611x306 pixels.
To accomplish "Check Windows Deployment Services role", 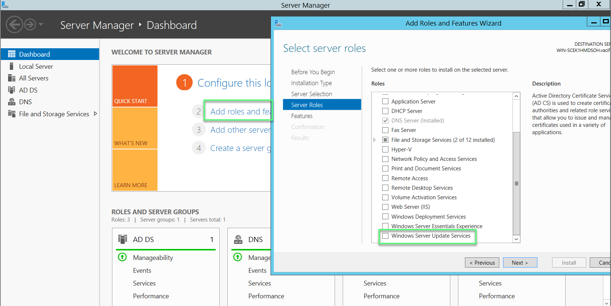I will [385, 216].
